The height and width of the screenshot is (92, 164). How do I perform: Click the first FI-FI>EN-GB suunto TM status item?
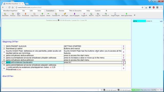pyautogui.click(x=110, y=90)
